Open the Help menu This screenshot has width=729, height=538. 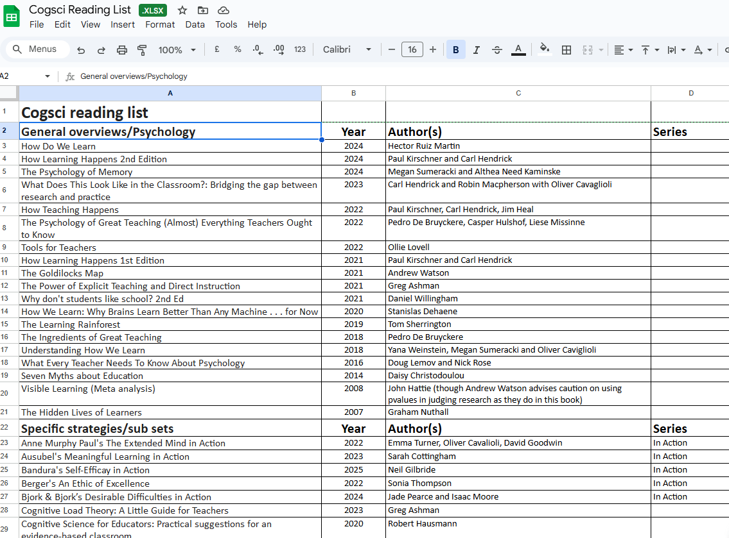(257, 24)
